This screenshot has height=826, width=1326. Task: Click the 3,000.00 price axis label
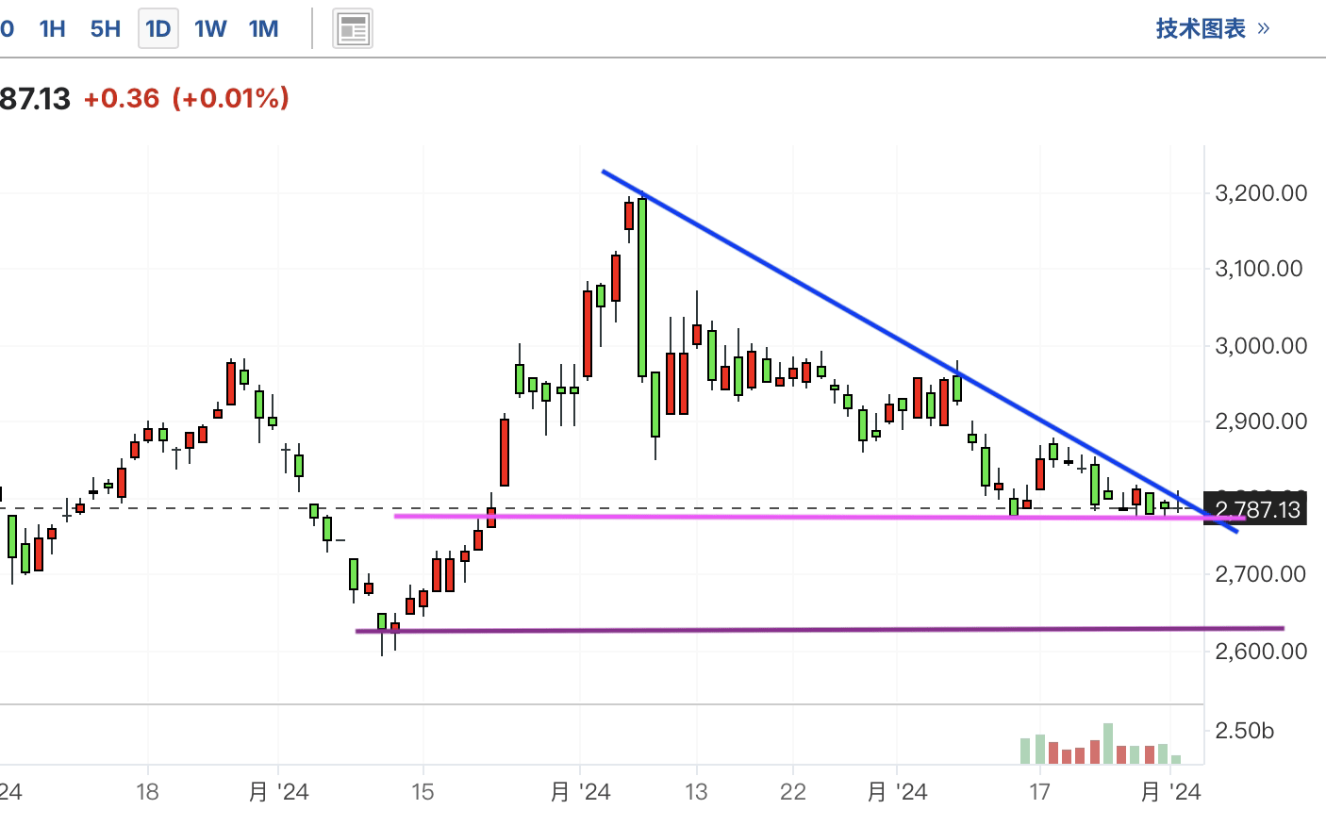tap(1261, 346)
